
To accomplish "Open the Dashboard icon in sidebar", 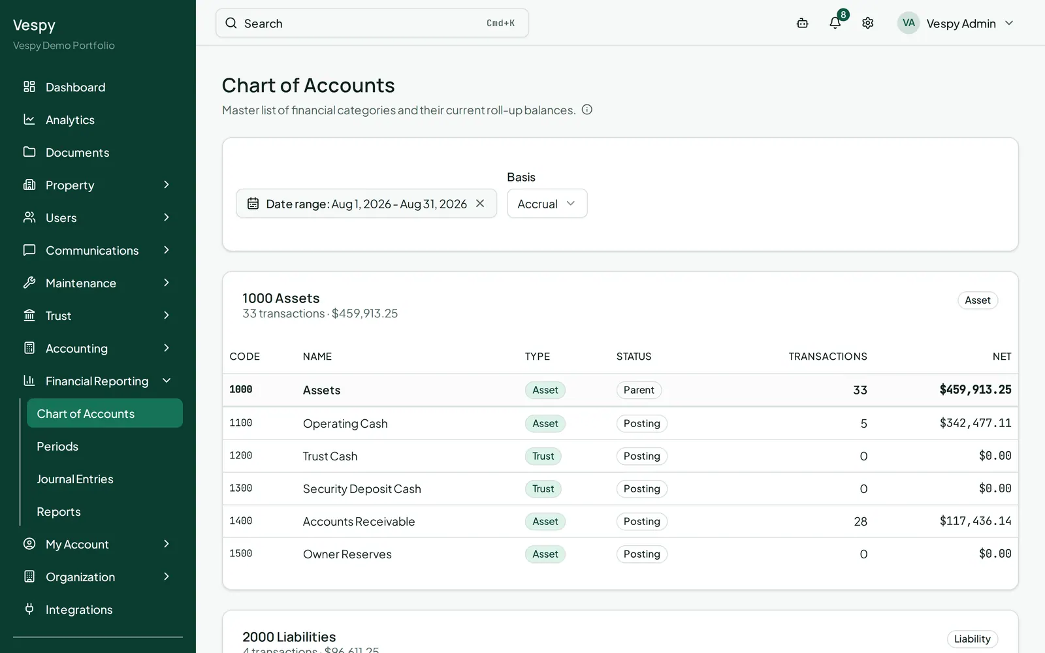I will pos(29,87).
